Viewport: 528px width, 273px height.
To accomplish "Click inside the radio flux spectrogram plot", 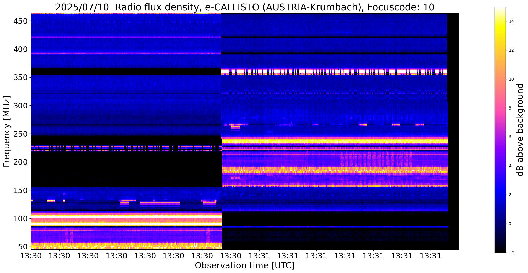I will (245, 132).
